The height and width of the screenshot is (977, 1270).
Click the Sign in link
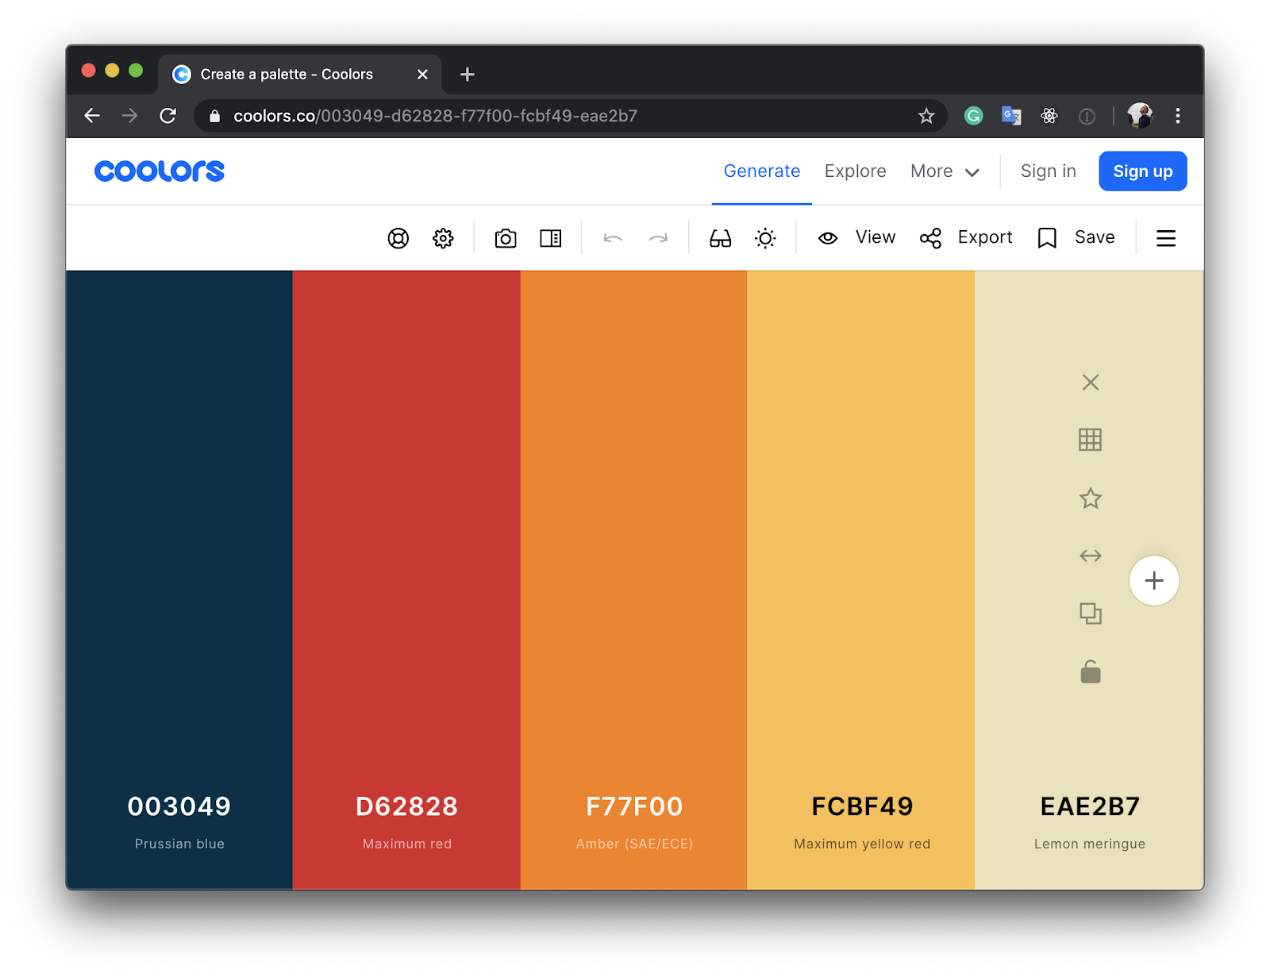[x=1048, y=171]
